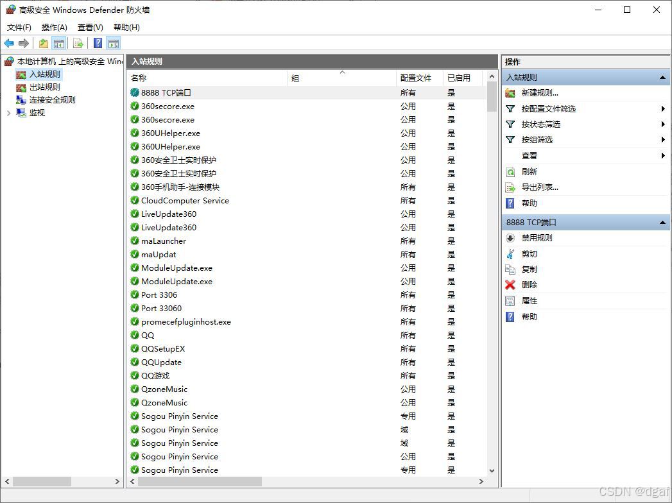Sort by the 配置文件 column header
Image resolution: width=672 pixels, height=503 pixels.
coord(419,78)
